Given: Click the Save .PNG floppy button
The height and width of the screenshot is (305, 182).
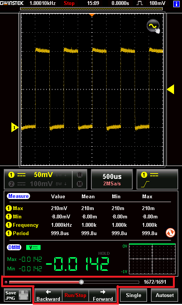Looking at the screenshot, I should 17,295.
